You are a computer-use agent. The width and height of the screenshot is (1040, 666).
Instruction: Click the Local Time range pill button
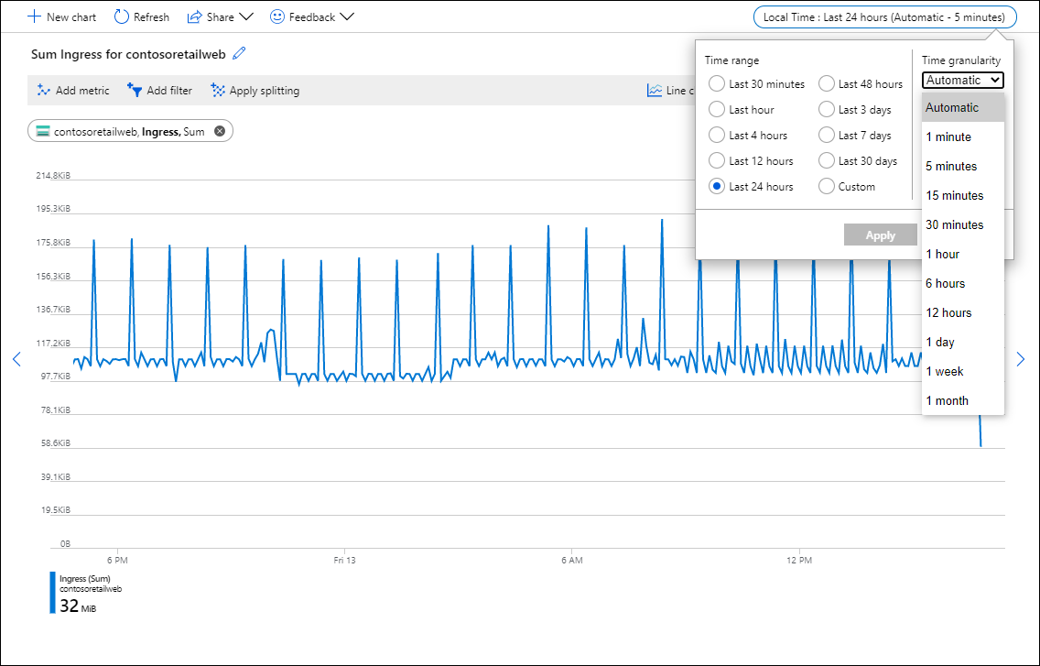[x=884, y=17]
